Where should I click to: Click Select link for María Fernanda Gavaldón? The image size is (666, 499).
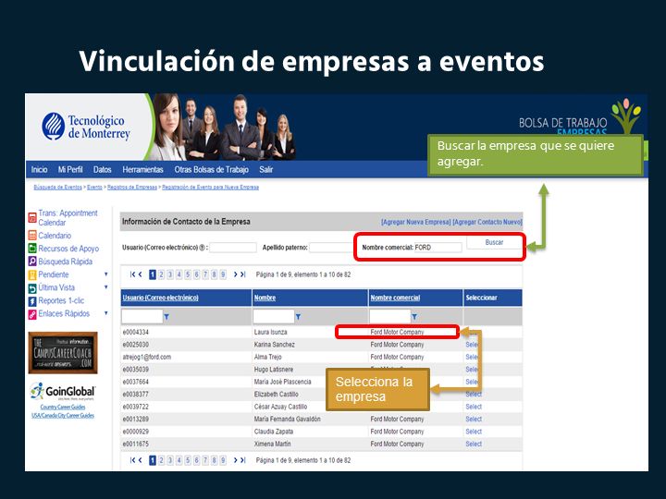point(474,420)
